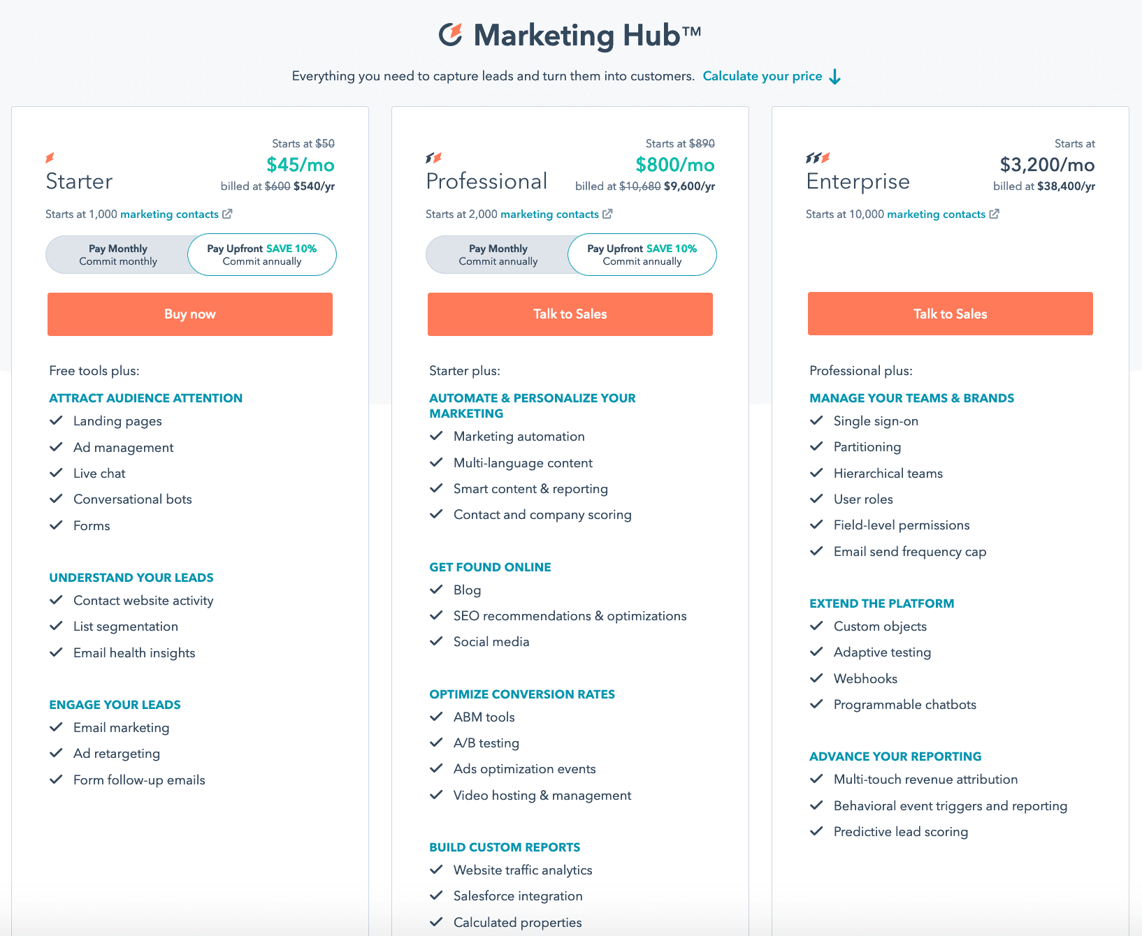Click ENGAGE YOUR LEADS heading
This screenshot has height=936, width=1142.
pyautogui.click(x=115, y=705)
